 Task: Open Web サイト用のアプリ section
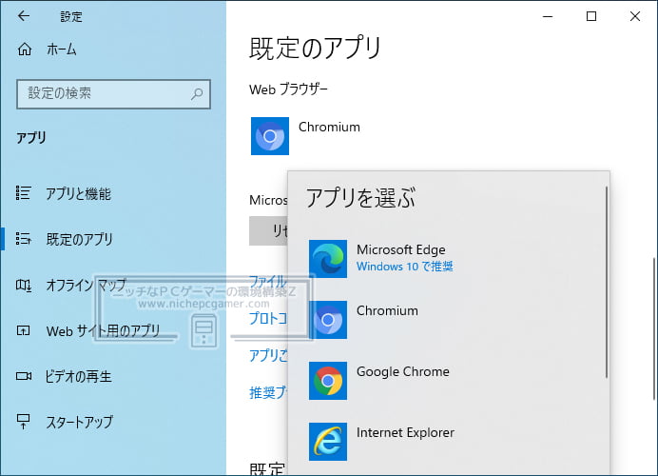[x=103, y=331]
